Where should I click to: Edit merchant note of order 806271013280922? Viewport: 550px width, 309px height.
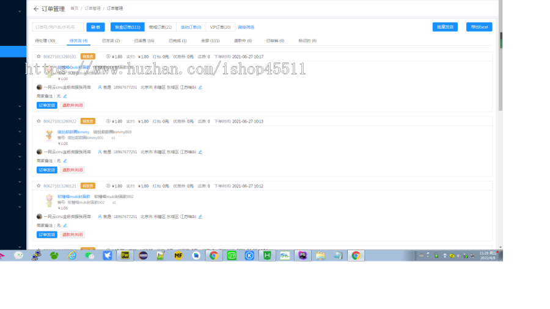point(65,161)
